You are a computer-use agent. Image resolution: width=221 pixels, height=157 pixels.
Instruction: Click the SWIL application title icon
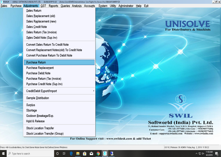[2, 2]
